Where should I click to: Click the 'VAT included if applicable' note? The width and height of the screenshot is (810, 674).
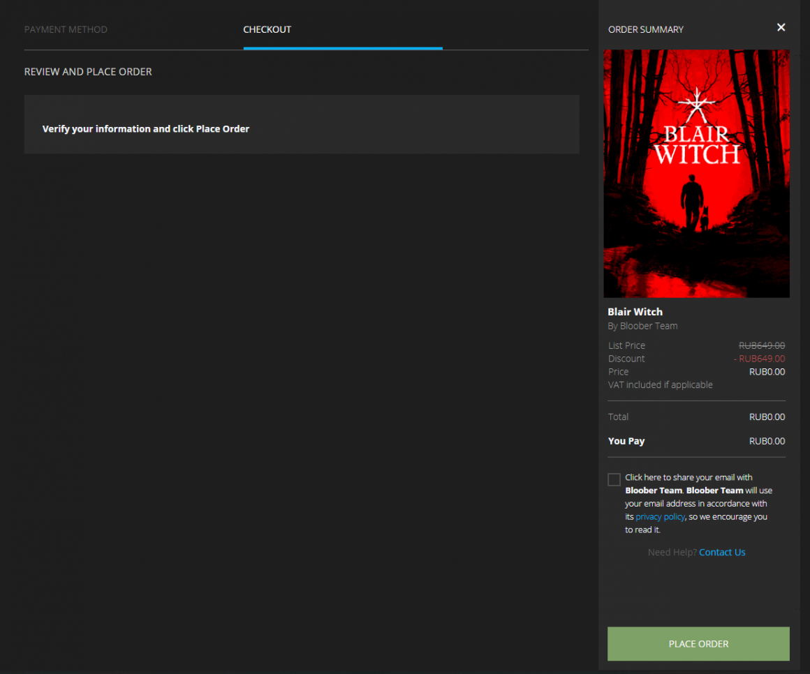pyautogui.click(x=660, y=385)
